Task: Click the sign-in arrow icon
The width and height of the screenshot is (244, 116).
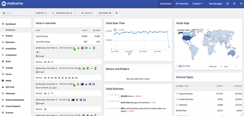Action: tap(241, 4)
